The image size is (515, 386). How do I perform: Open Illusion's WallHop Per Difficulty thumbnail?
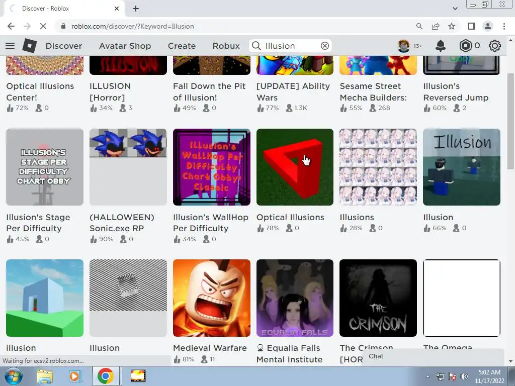point(212,167)
